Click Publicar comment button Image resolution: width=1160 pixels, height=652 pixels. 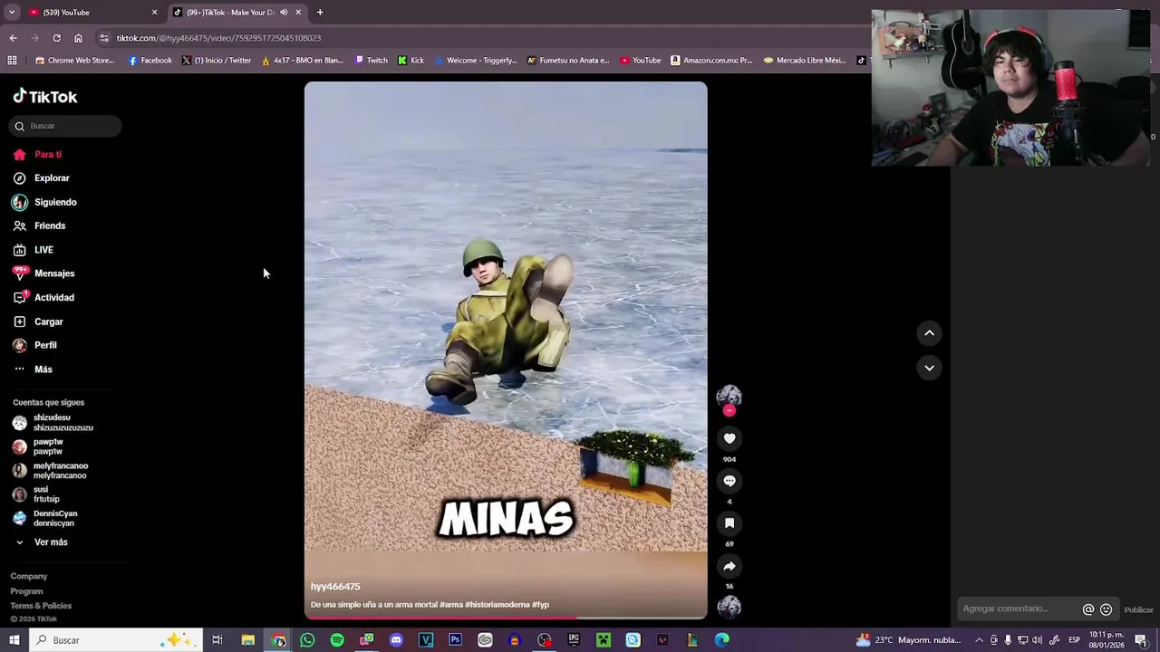(1138, 610)
